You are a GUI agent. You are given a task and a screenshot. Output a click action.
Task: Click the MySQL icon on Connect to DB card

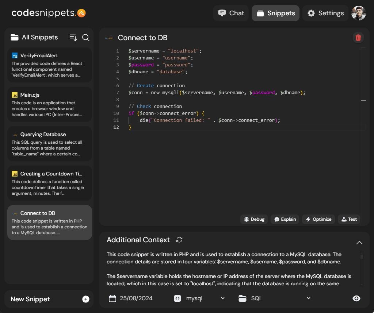[15, 213]
